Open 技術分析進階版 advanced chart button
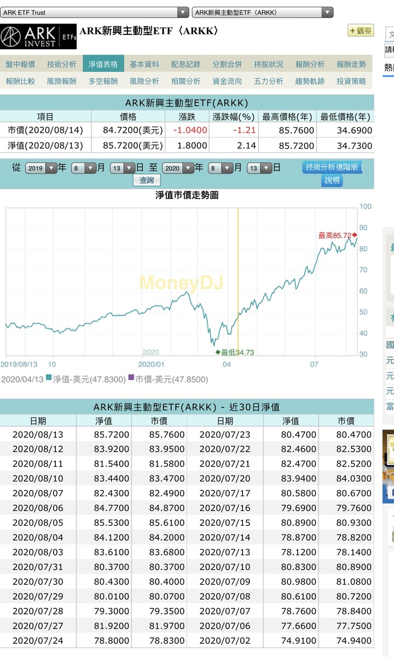Screen dimensions: 394x657 pyautogui.click(x=332, y=167)
